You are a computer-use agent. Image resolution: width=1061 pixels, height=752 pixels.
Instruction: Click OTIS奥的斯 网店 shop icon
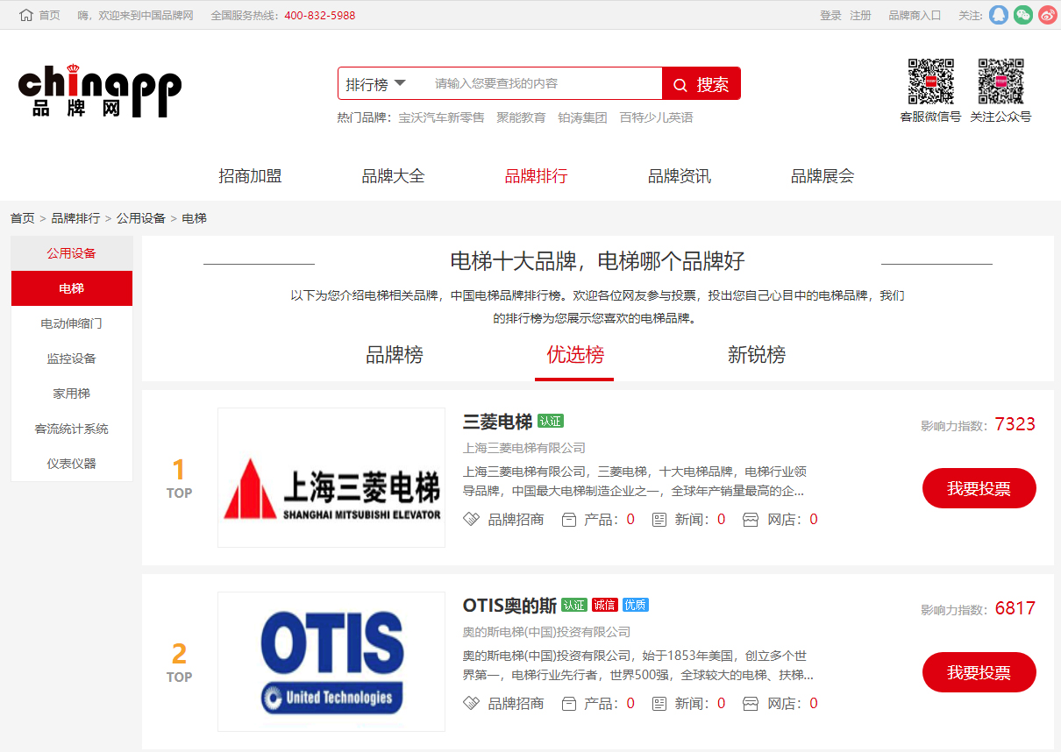(x=751, y=704)
